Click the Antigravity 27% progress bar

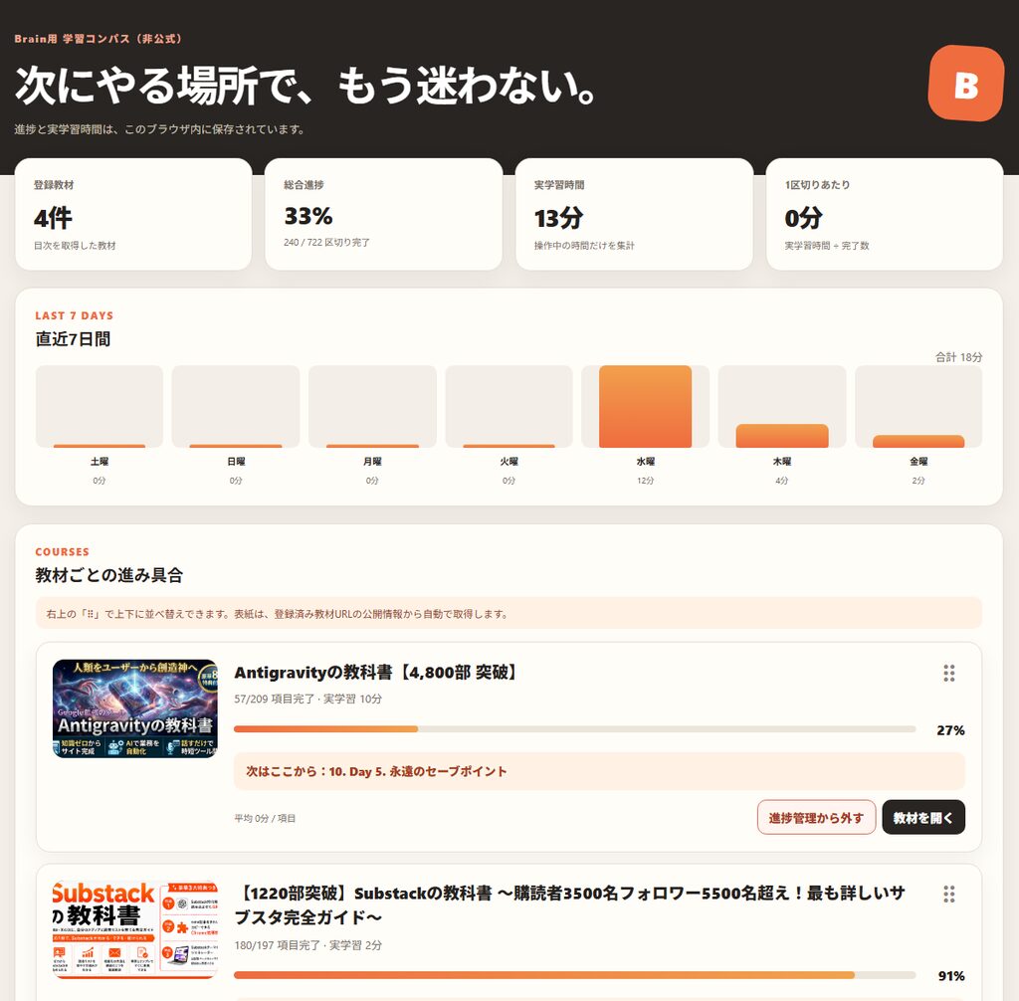pos(574,729)
